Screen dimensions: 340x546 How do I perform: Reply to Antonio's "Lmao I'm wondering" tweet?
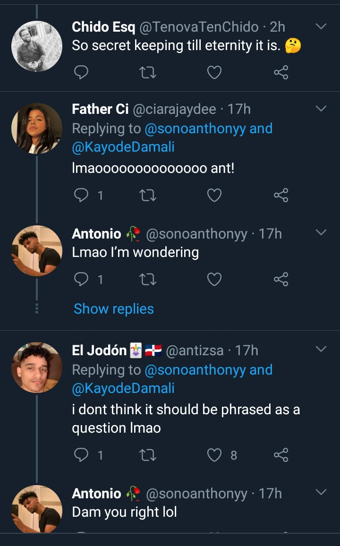coord(82,280)
